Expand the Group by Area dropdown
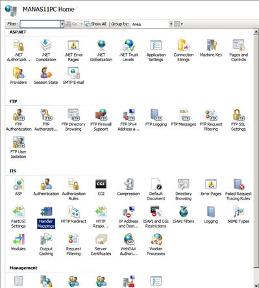 click(x=171, y=24)
